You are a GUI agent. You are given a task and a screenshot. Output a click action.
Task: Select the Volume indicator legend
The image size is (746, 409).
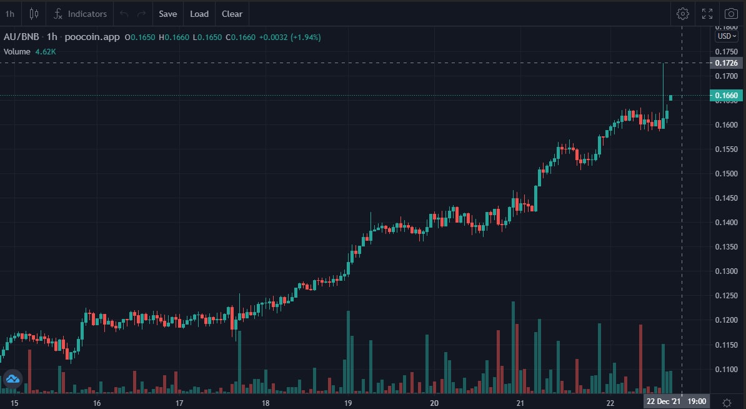(x=17, y=51)
